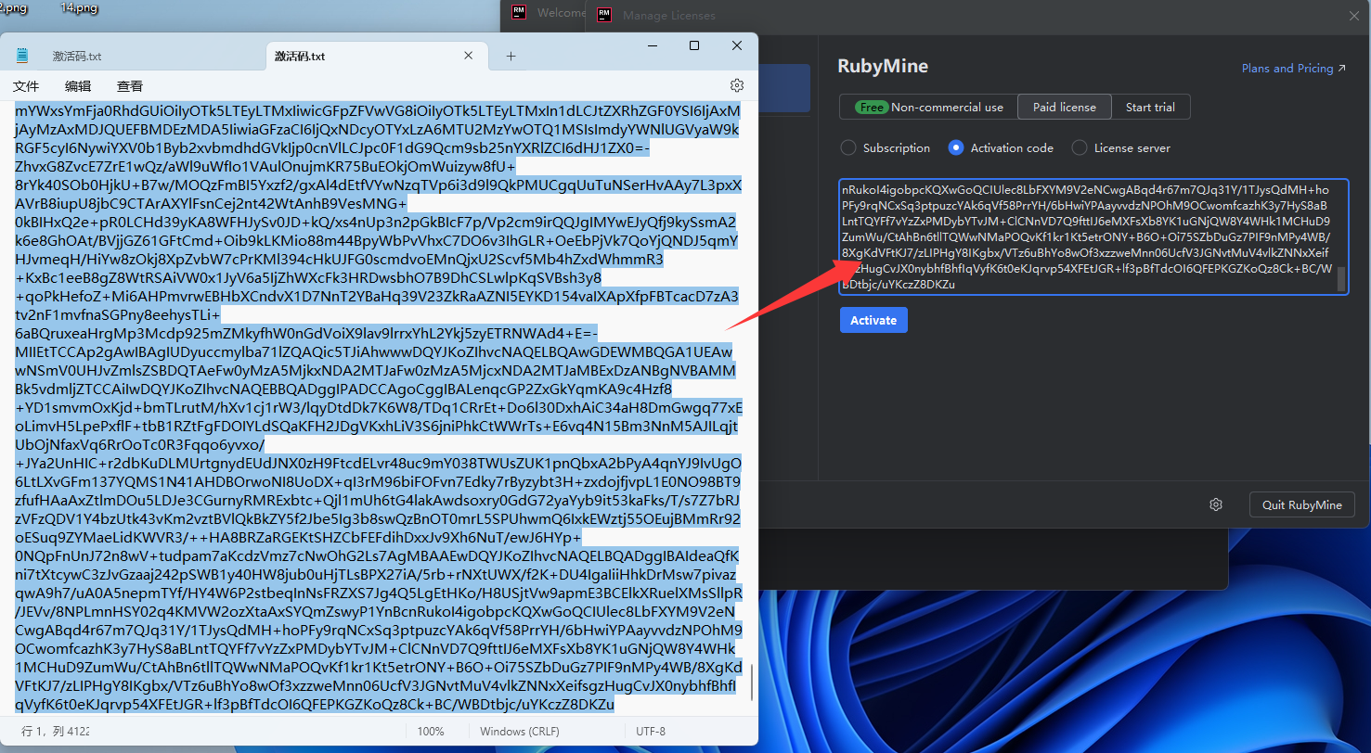This screenshot has height=753, width=1371.
Task: Click the RubyMine settings gear icon
Action: pyautogui.click(x=1216, y=504)
